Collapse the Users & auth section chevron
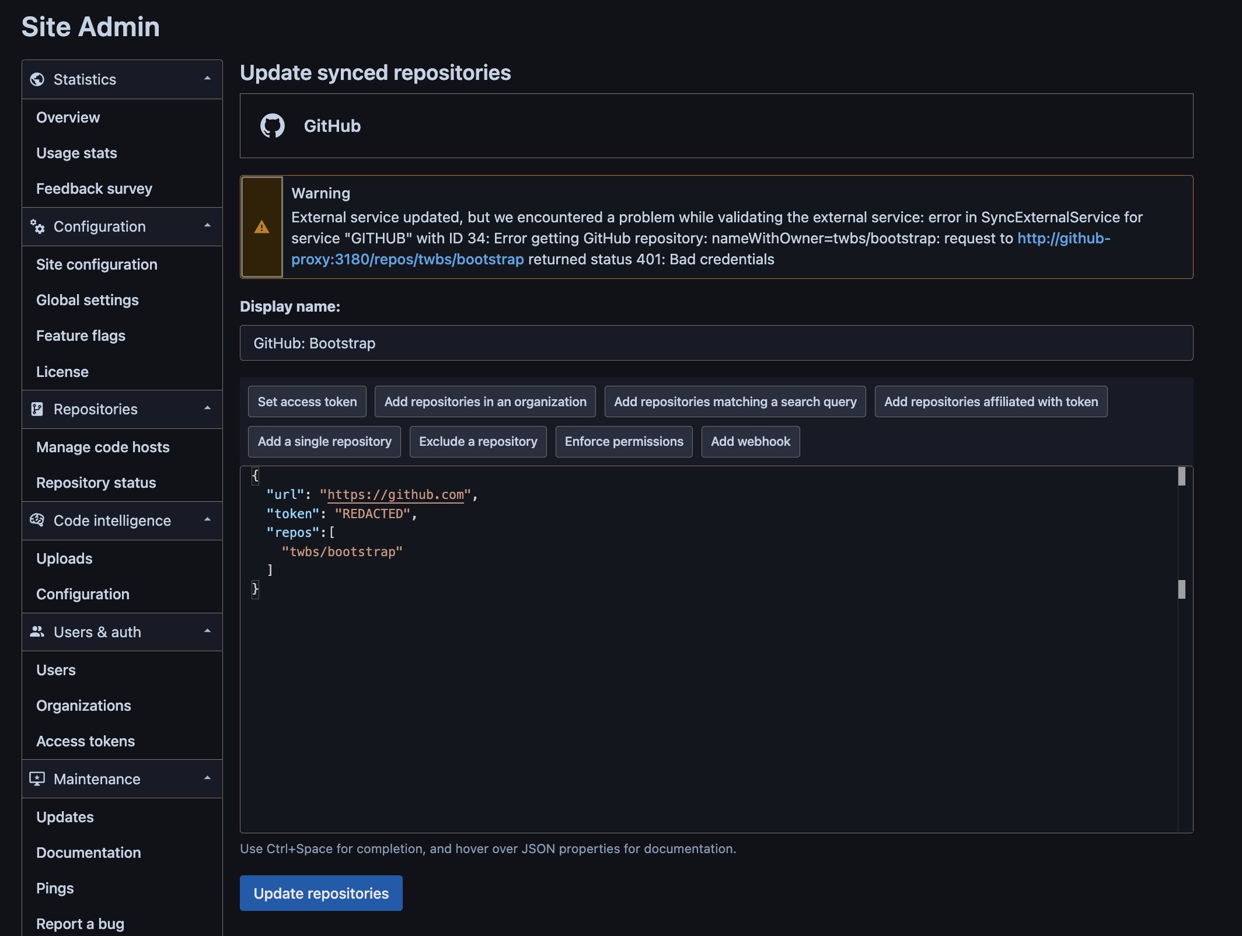 pyautogui.click(x=207, y=631)
